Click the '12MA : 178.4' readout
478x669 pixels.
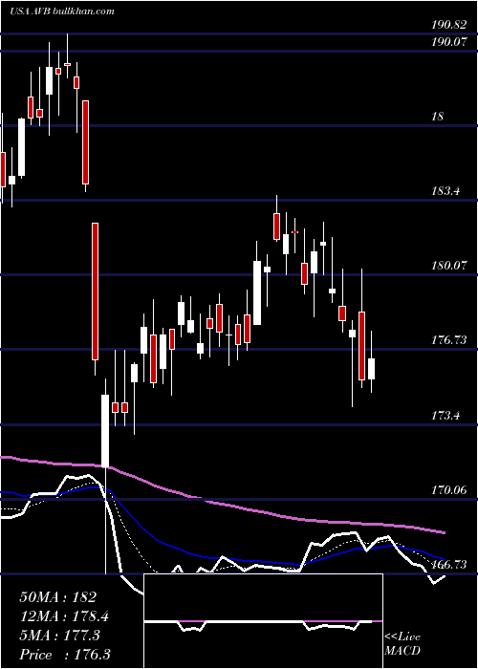[64, 616]
